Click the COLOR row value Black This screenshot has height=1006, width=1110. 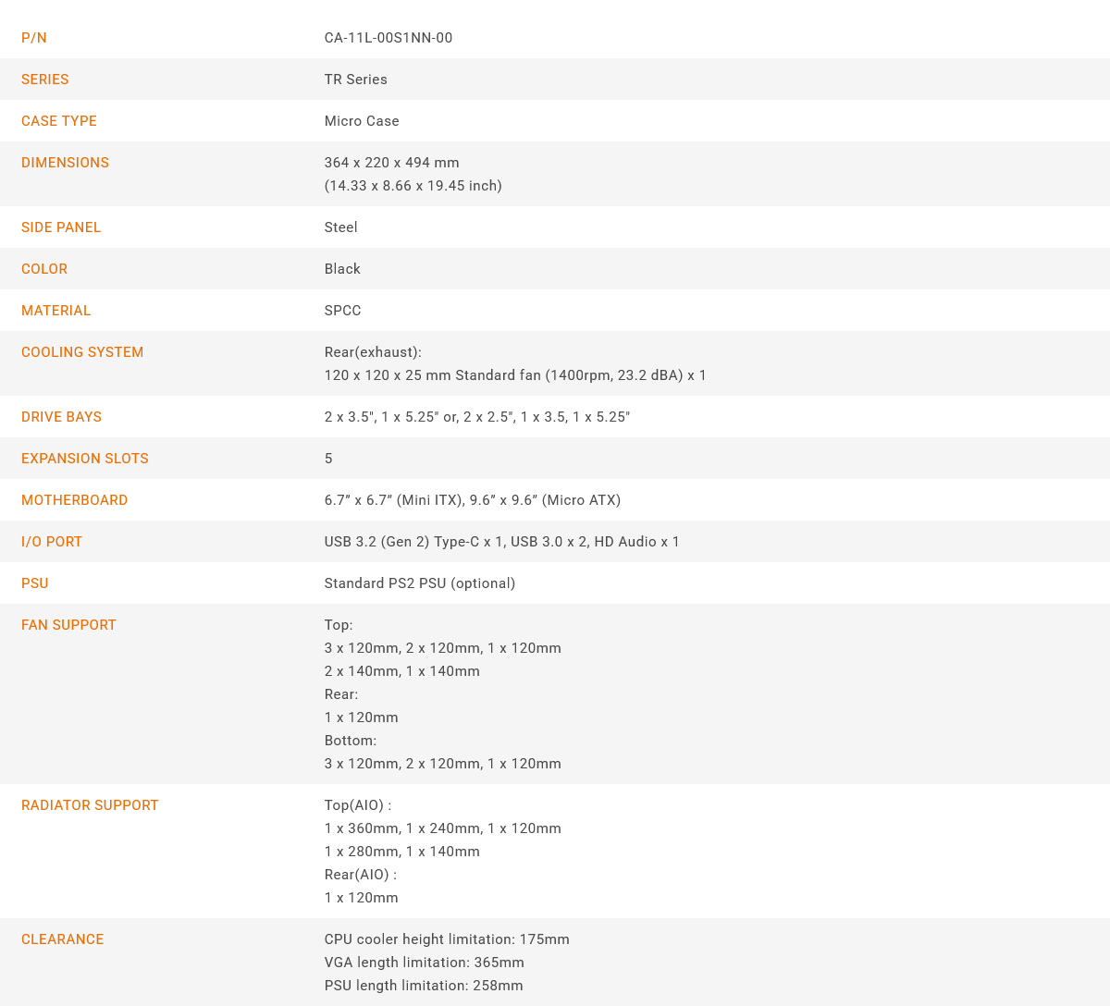[x=342, y=269]
